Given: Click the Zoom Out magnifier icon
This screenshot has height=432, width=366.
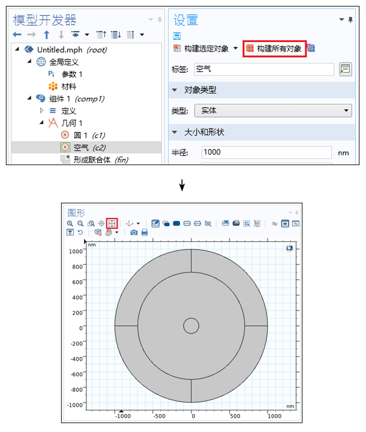Looking at the screenshot, I should point(80,223).
